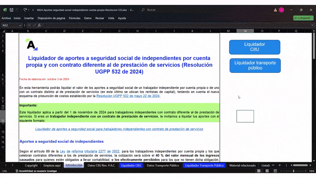Open the Resolución UGPP 532 hyperlink
Screen dimensions: 316x178
point(128,96)
